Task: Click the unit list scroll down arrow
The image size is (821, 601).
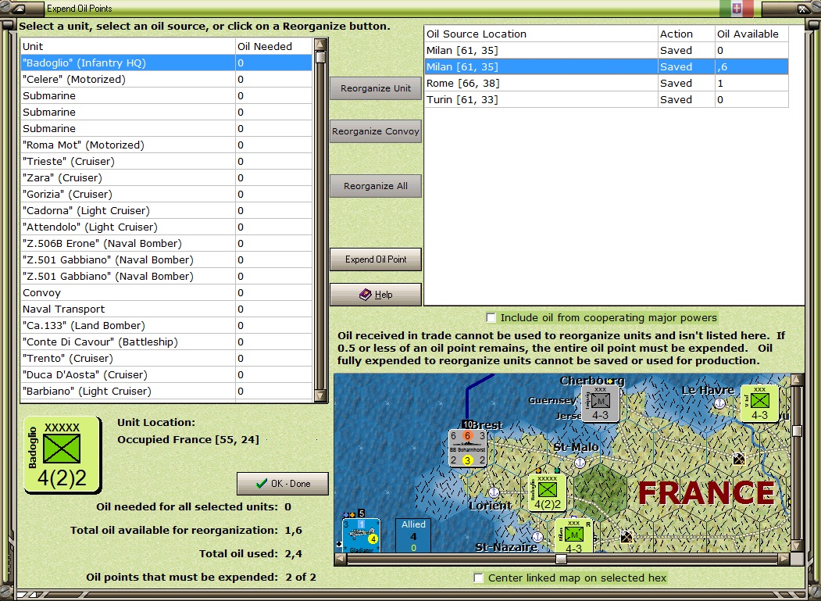Action: coord(320,395)
